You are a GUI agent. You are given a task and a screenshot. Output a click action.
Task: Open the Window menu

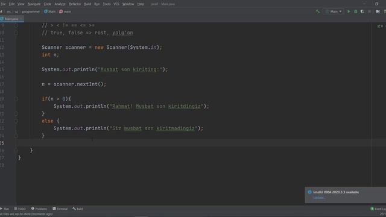pos(128,4)
